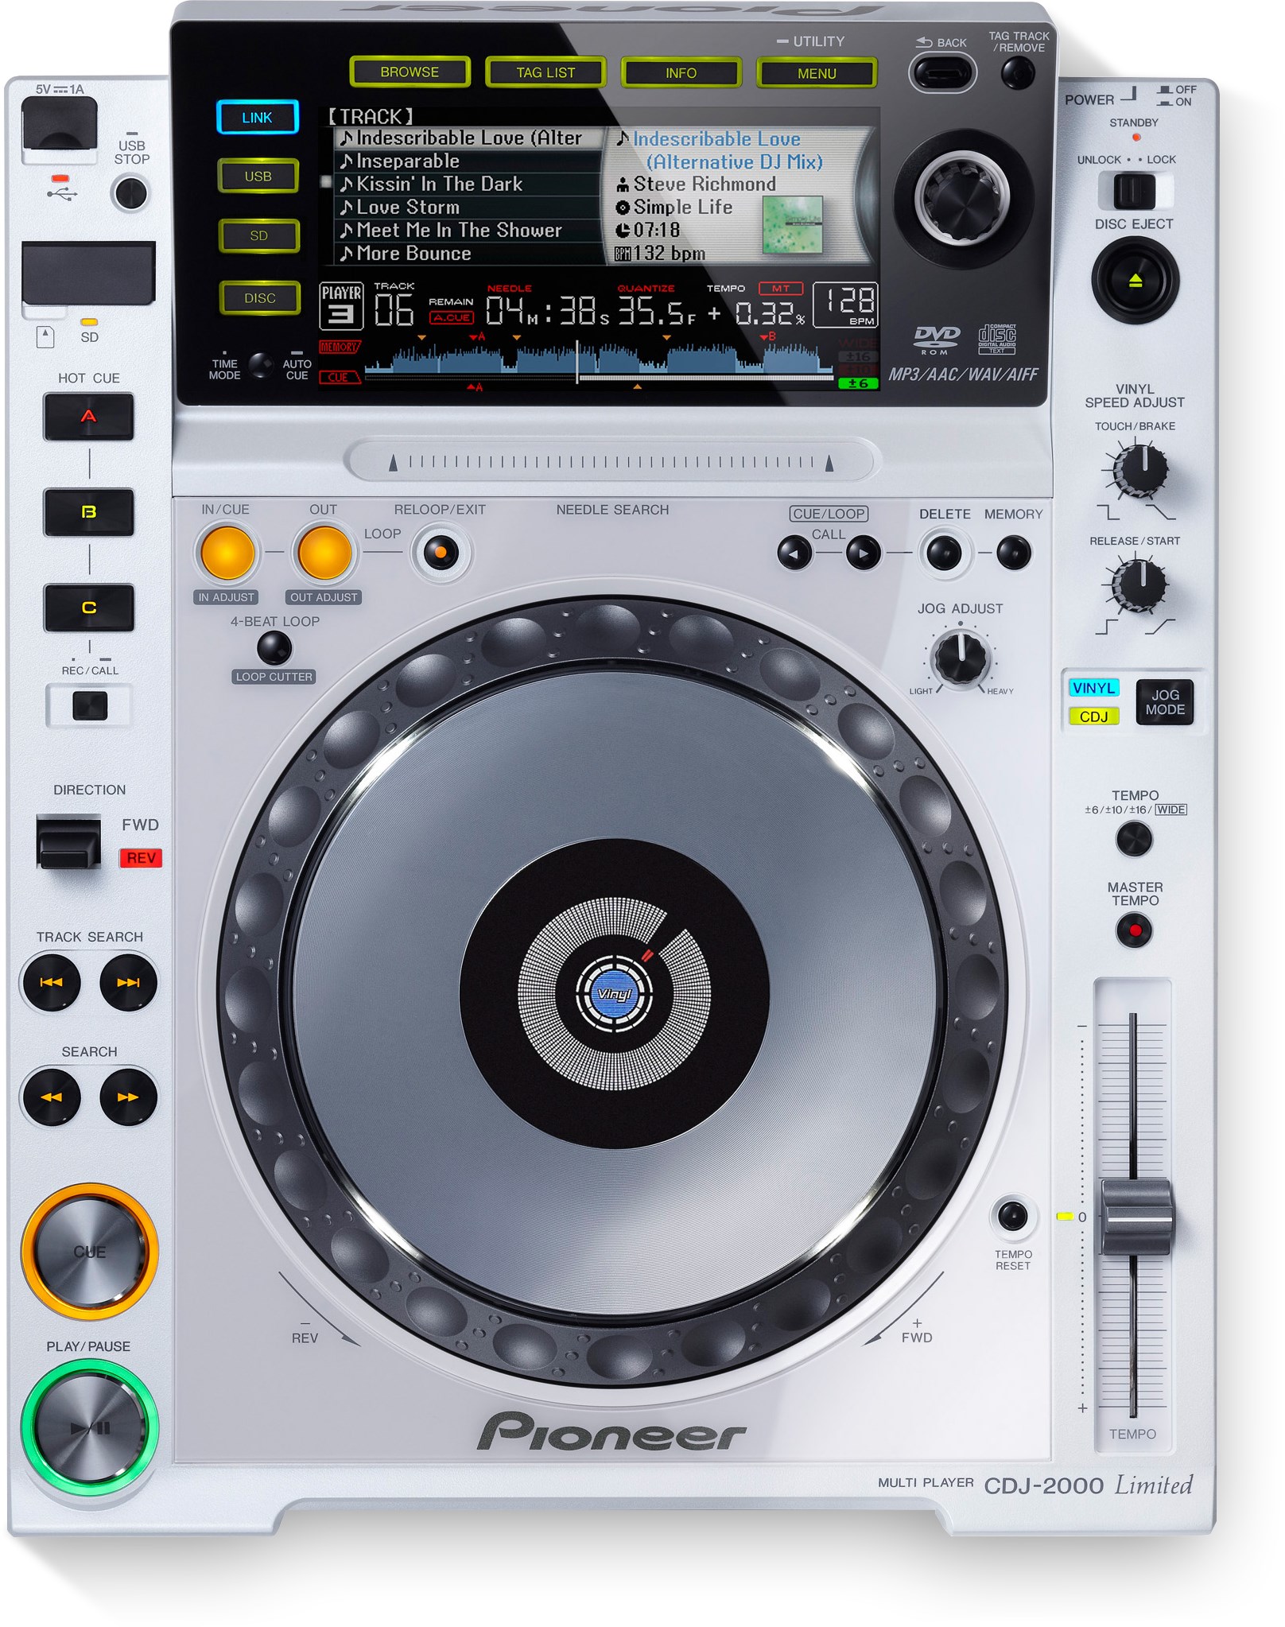This screenshot has width=1285, height=1627.
Task: Open the INFO screen
Action: pos(681,73)
